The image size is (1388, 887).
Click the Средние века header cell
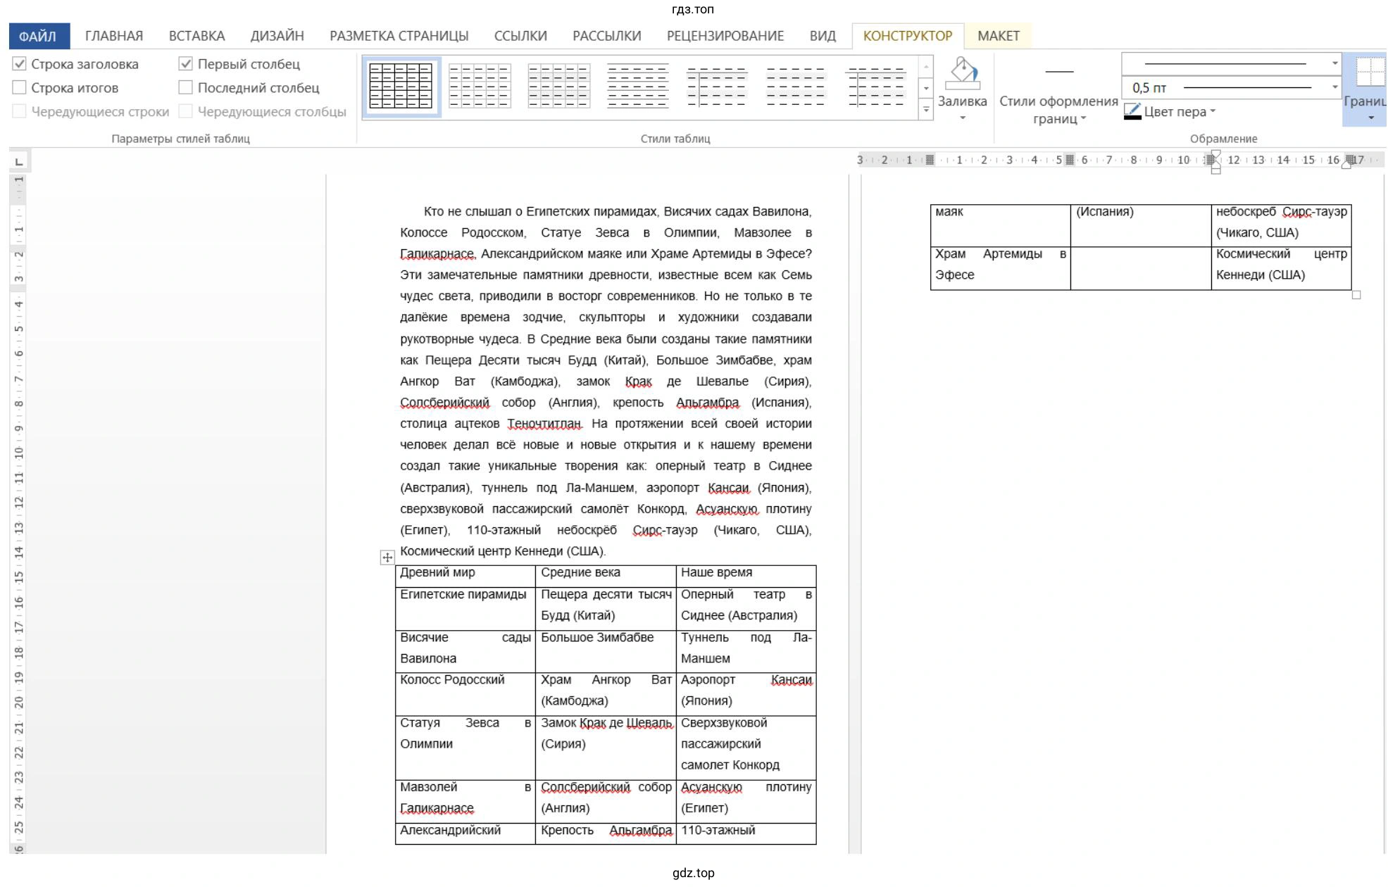606,575
